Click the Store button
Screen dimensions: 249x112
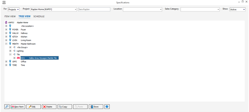pyautogui.click(x=96, y=107)
